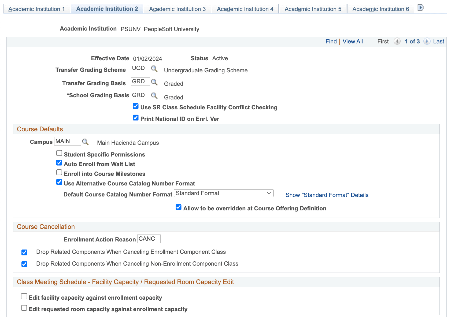Uncheck Use SR Class Schedule Facility Conflict Checking
Screen dimensions: 451x320
pyautogui.click(x=135, y=106)
